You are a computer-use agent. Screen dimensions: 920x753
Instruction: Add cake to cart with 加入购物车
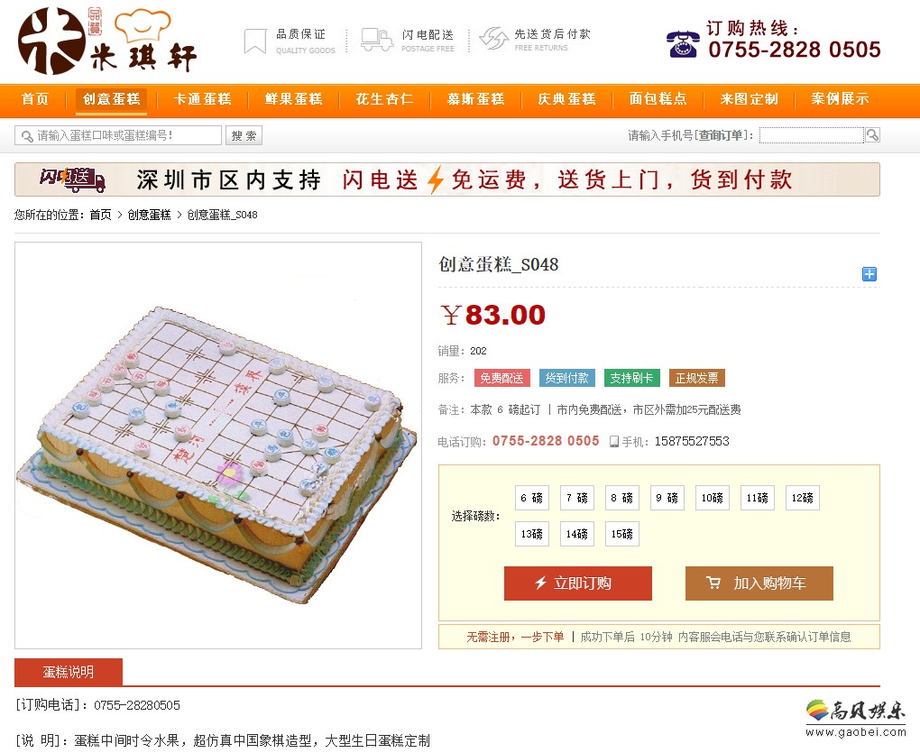pos(759,583)
